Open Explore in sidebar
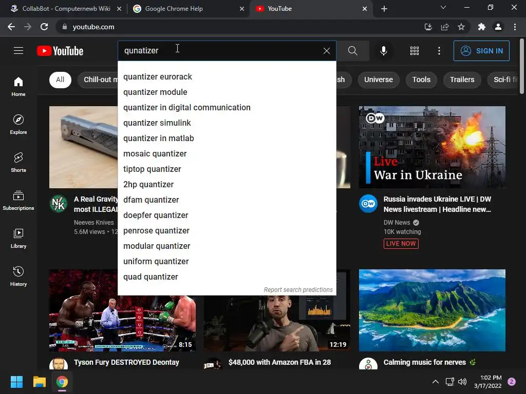Image resolution: width=526 pixels, height=394 pixels. click(x=18, y=125)
